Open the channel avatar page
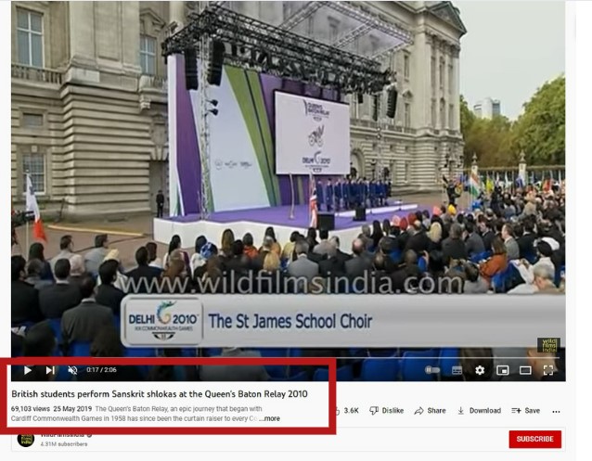The image size is (592, 461). 26,440
